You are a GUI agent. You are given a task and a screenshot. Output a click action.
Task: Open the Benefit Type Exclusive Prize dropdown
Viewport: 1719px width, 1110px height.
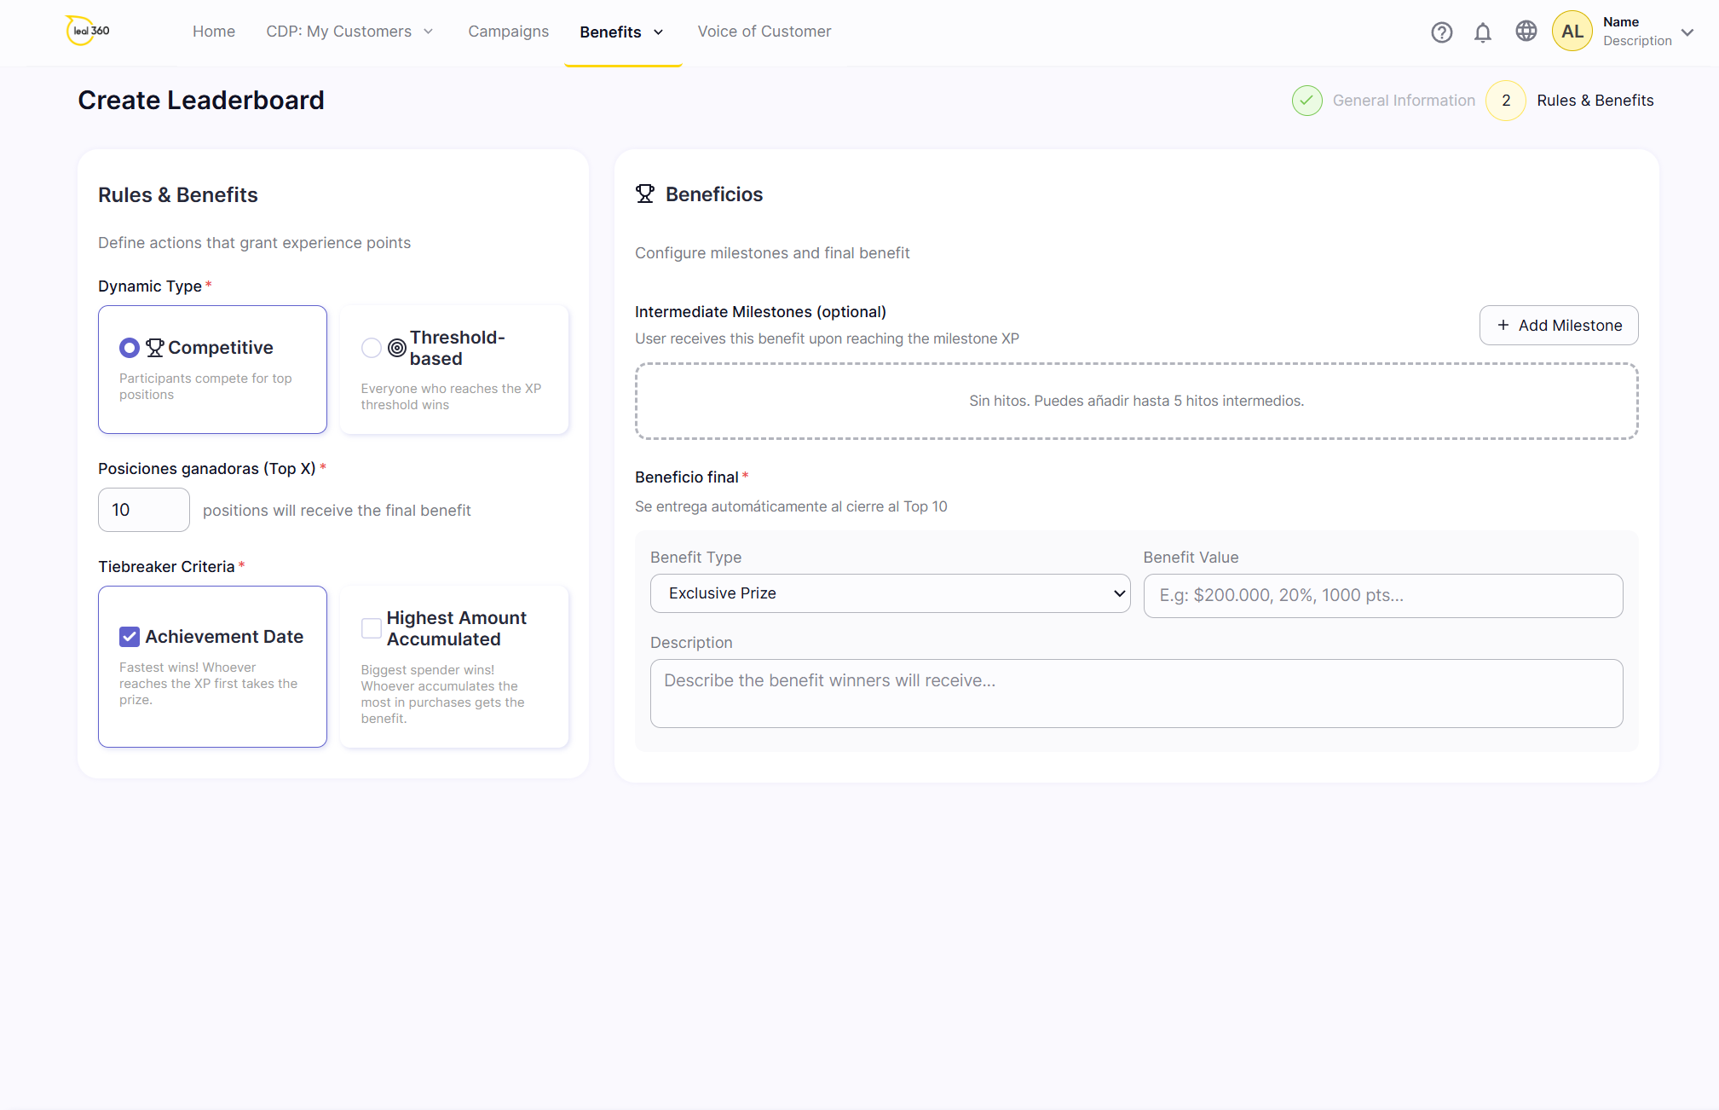(x=890, y=593)
